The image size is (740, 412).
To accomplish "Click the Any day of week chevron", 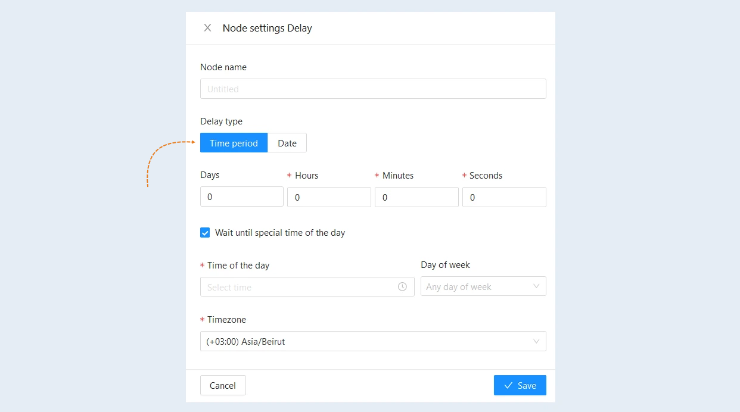I will tap(536, 286).
